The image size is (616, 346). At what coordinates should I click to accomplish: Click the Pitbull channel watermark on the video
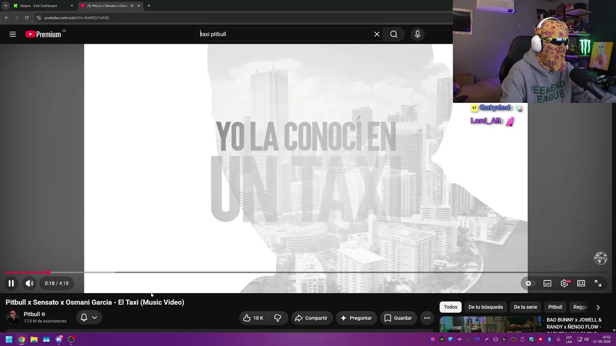(601, 258)
